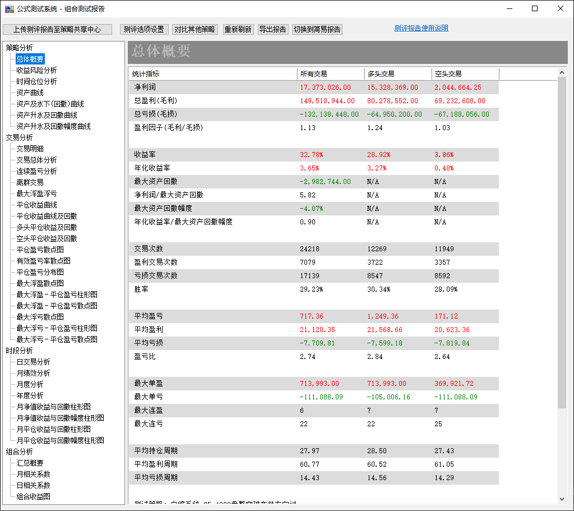Click 交易次数 value 24218
The width and height of the screenshot is (574, 511).
click(309, 249)
